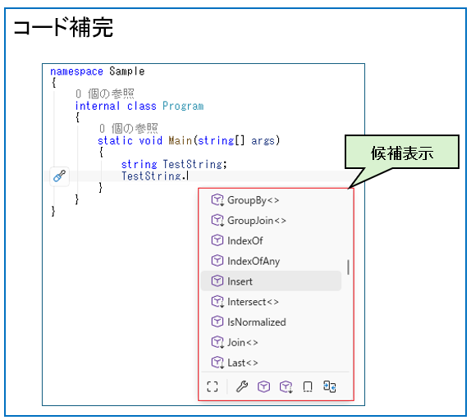
Task: Choose IndexOf from completion list
Action: pyautogui.click(x=271, y=241)
